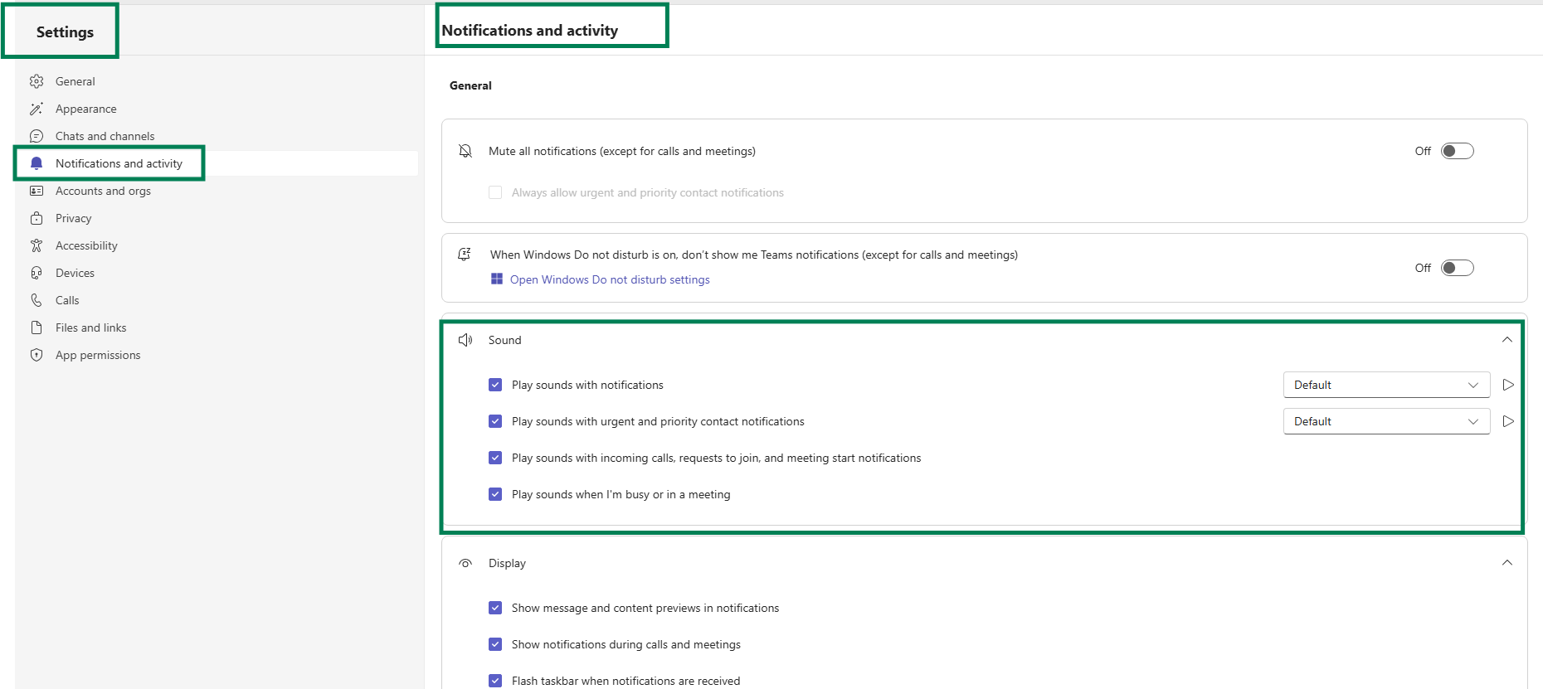Click the muted bell icon beside Mute all notifications

pyautogui.click(x=465, y=151)
